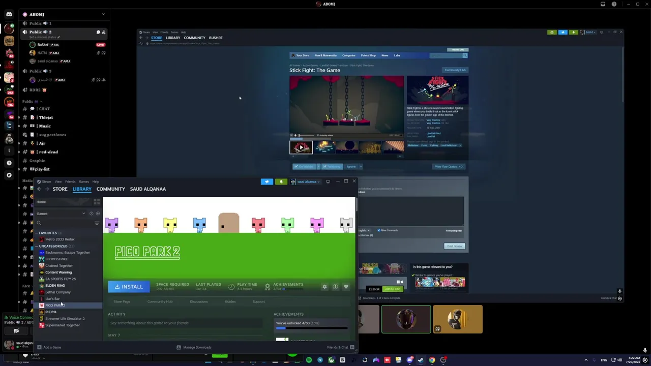
Task: Toggle Autoplay videos checkbox in stream
Action: [x=318, y=135]
